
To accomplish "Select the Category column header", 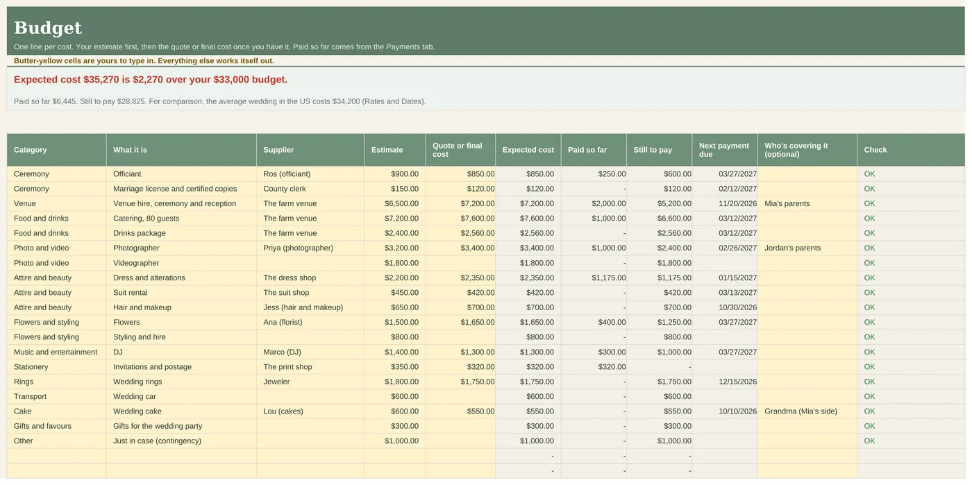I will point(56,150).
